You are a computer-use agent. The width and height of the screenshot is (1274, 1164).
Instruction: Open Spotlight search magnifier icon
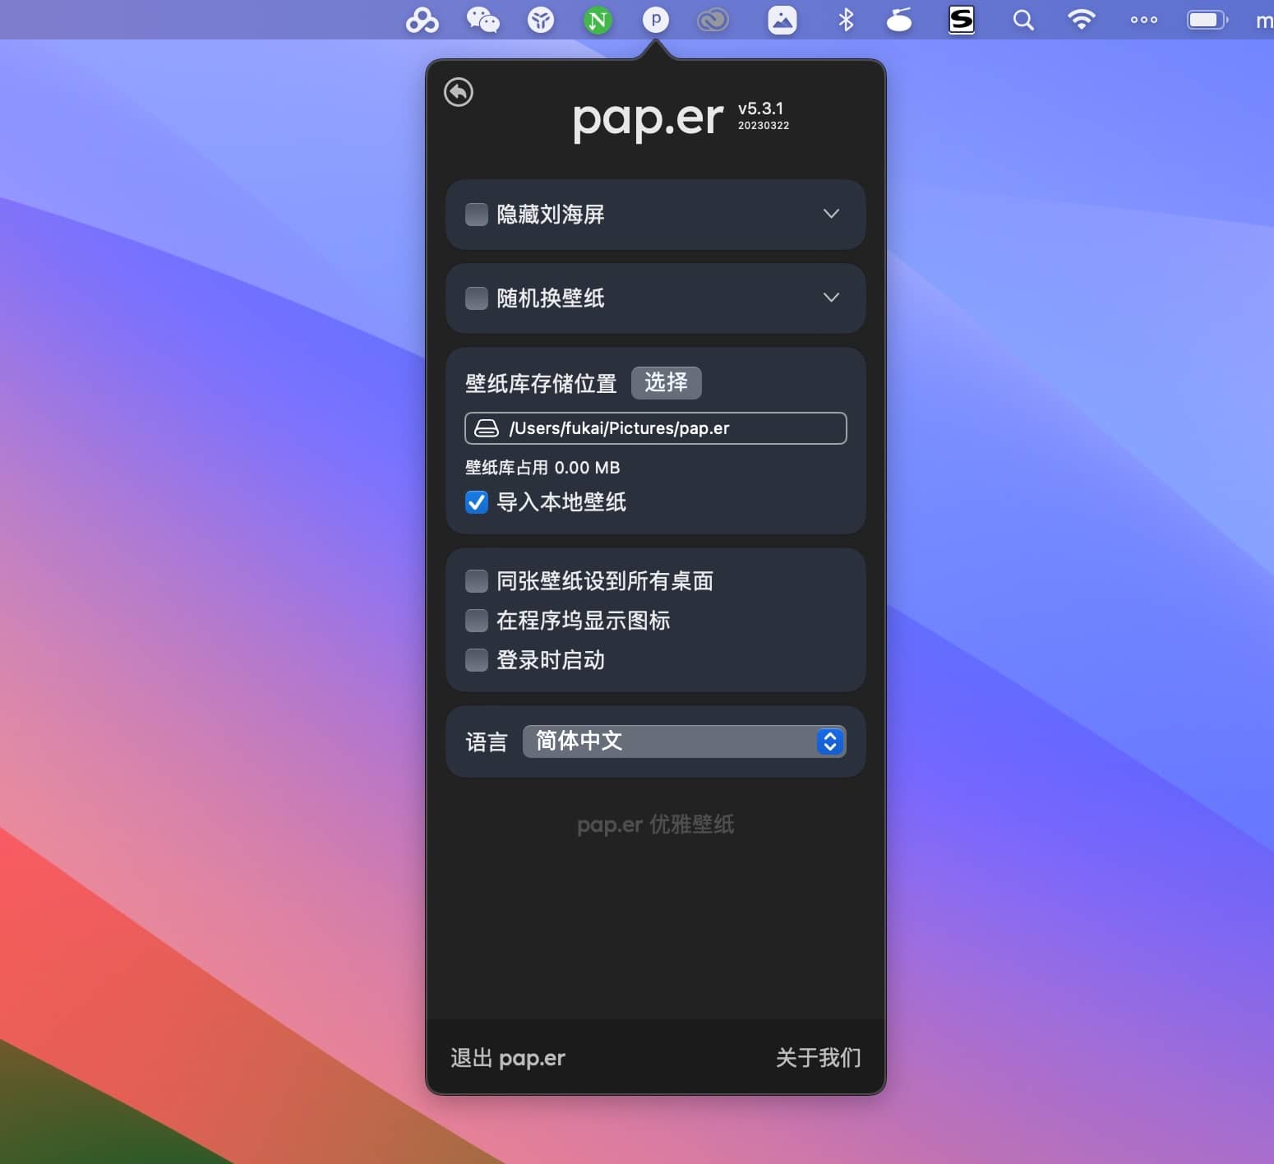(x=1022, y=20)
